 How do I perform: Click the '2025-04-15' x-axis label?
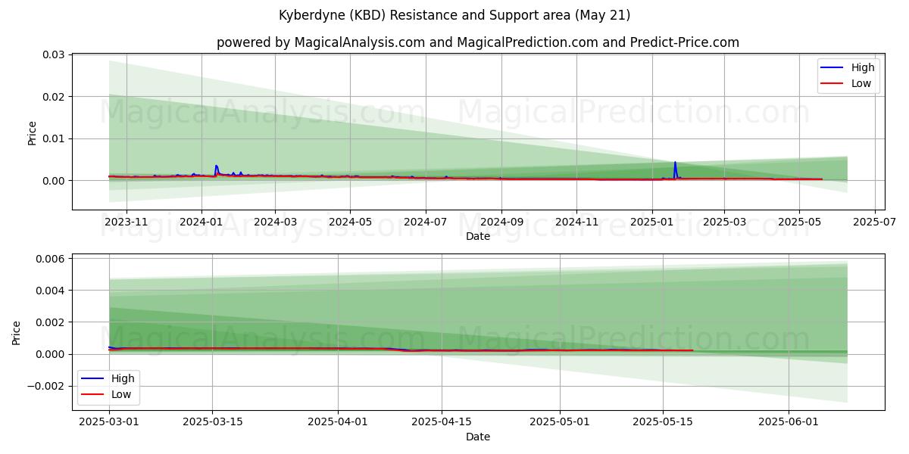pos(441,423)
